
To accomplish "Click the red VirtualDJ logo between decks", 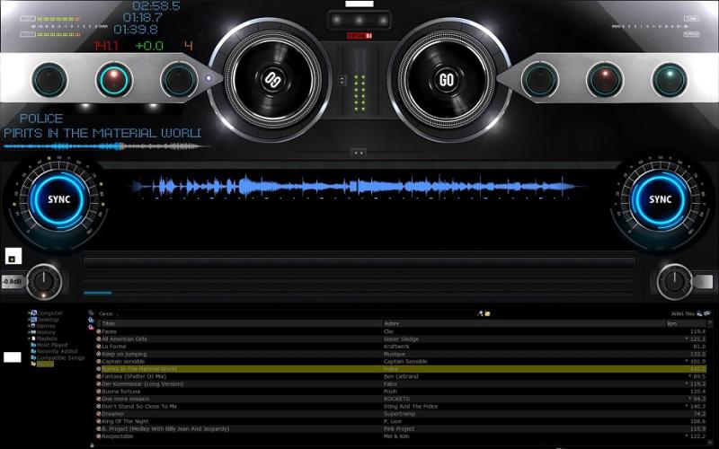I will click(359, 36).
